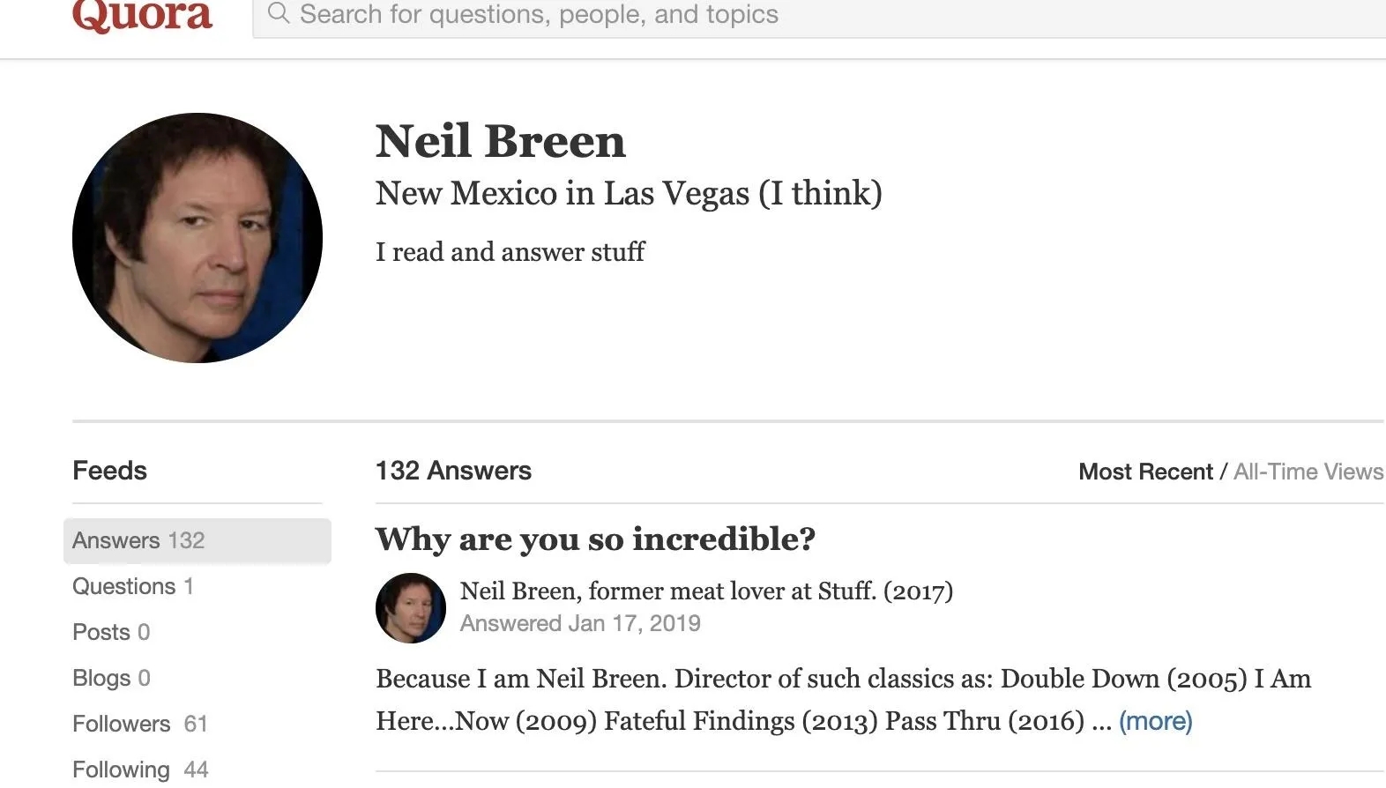Click the Neil Breen profile name heading
The image size is (1386, 788).
click(500, 141)
